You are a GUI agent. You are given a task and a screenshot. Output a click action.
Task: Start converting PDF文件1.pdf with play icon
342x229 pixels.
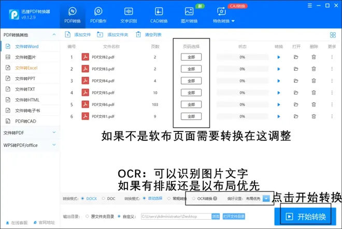tap(279, 116)
